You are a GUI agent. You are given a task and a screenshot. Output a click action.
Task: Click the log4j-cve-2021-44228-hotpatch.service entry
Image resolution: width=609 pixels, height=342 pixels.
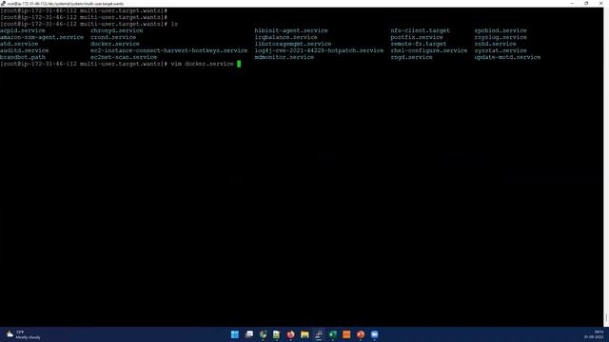(320, 50)
